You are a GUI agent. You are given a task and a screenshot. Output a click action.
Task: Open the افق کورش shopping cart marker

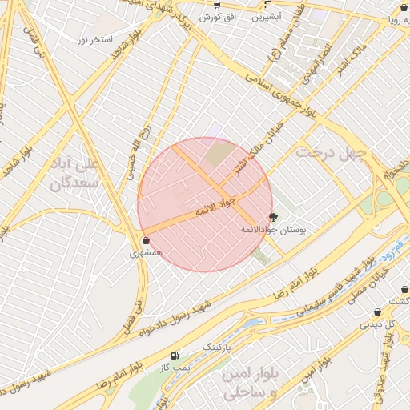click(x=217, y=5)
